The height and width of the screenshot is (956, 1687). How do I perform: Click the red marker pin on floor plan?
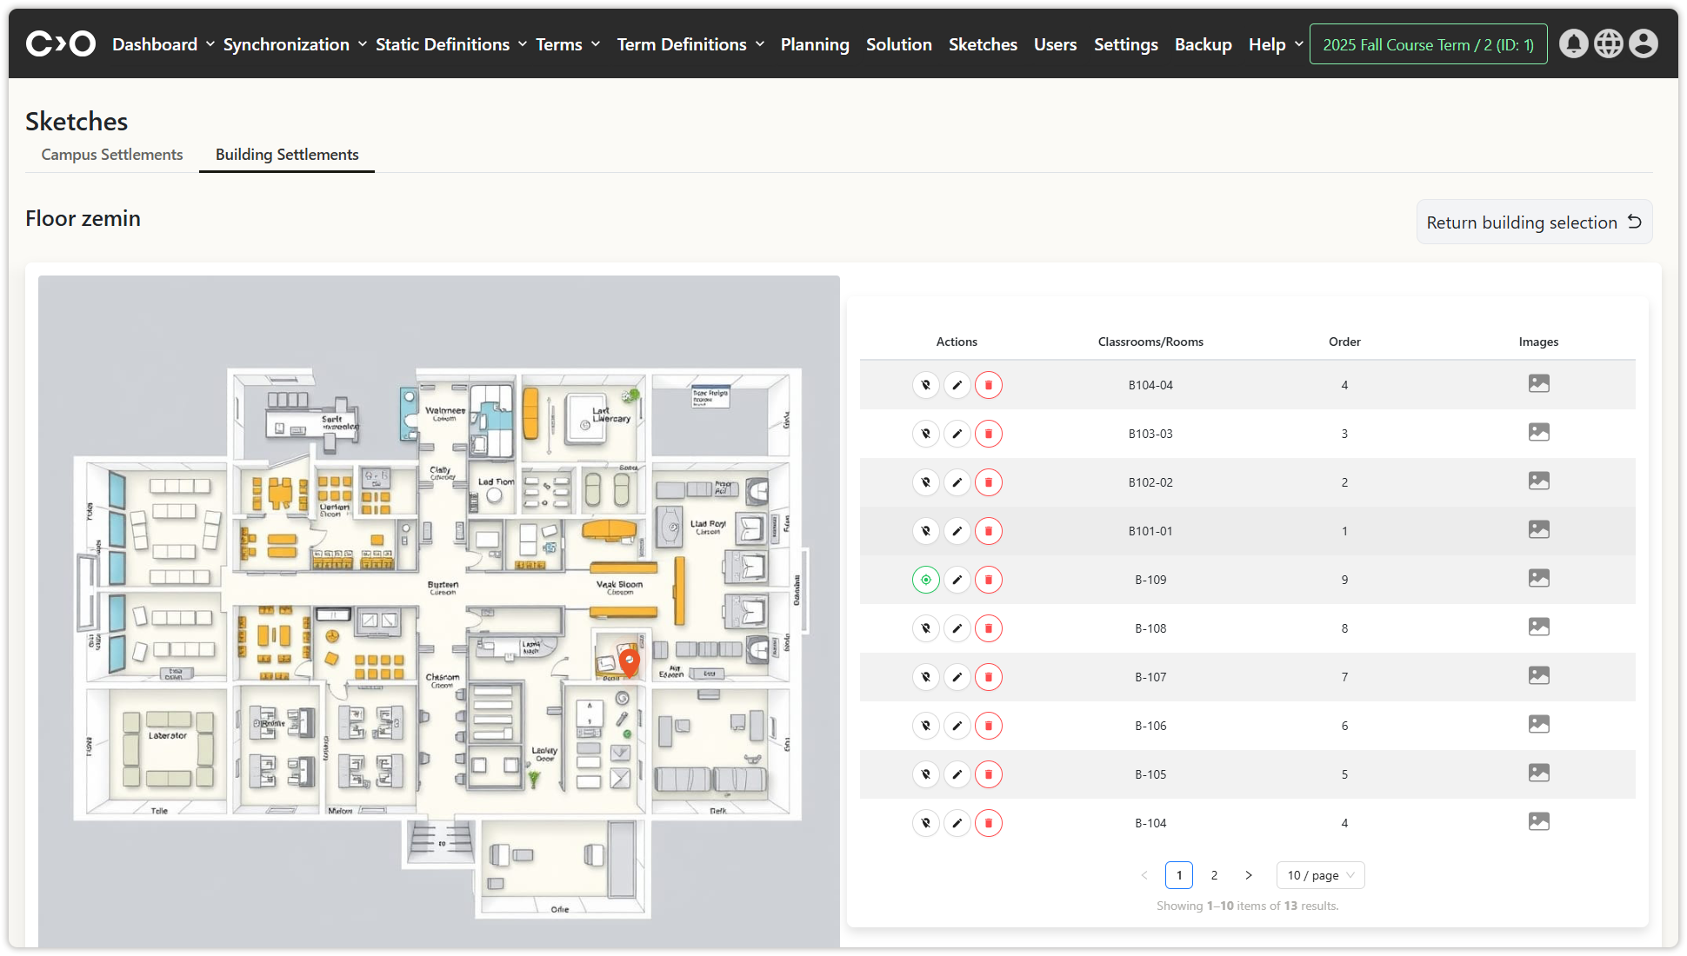(630, 660)
